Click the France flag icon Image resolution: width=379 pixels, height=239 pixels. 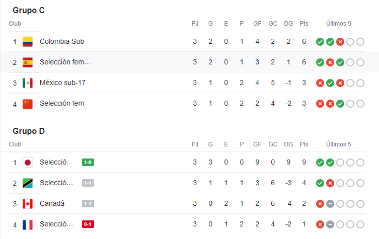point(28,224)
